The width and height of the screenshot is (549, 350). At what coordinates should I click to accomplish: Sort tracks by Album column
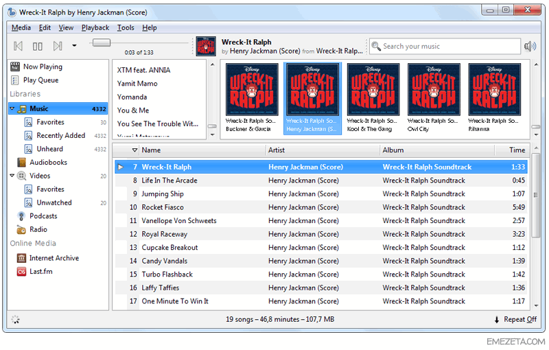437,150
